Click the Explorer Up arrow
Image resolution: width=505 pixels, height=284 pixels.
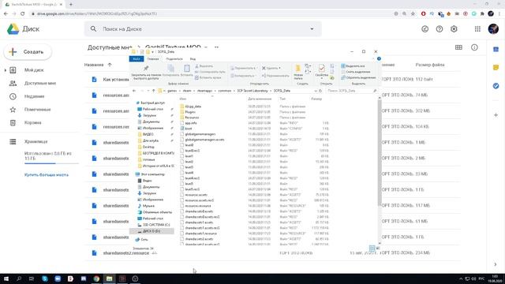click(x=154, y=91)
